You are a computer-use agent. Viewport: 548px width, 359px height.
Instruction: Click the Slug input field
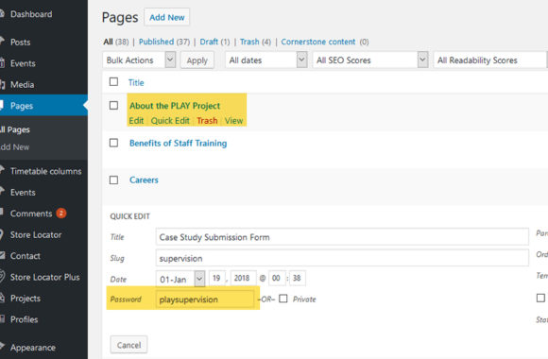[x=342, y=258]
